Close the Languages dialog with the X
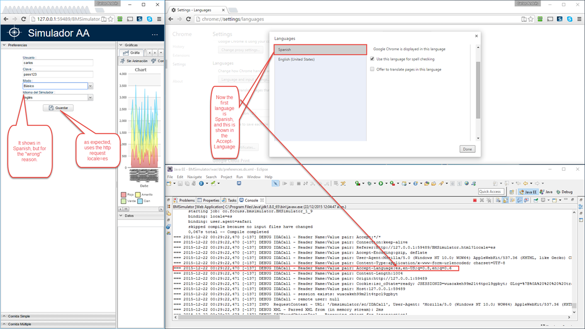The image size is (585, 329). (477, 36)
